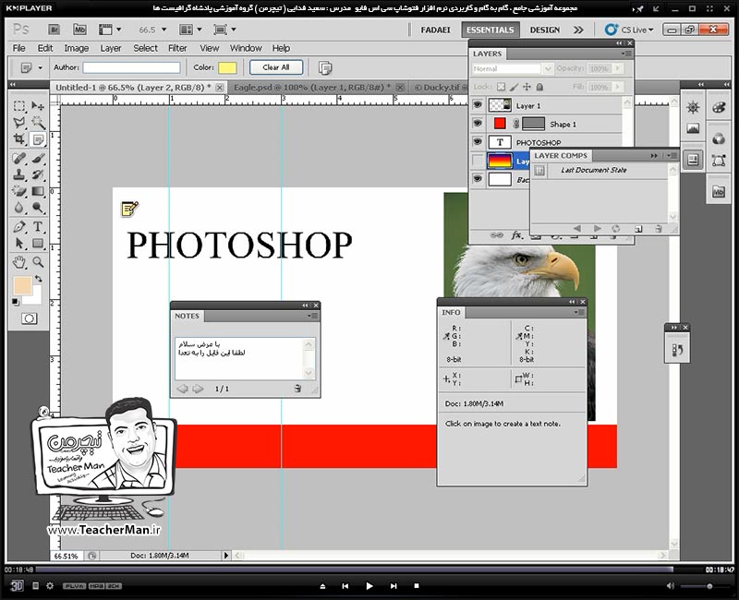Screen dimensions: 739x600
Task: Toggle lock position in Layers
Action: point(527,87)
